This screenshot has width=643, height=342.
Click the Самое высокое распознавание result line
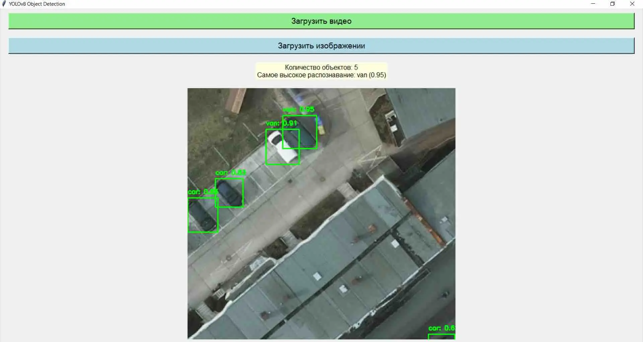[x=321, y=75]
